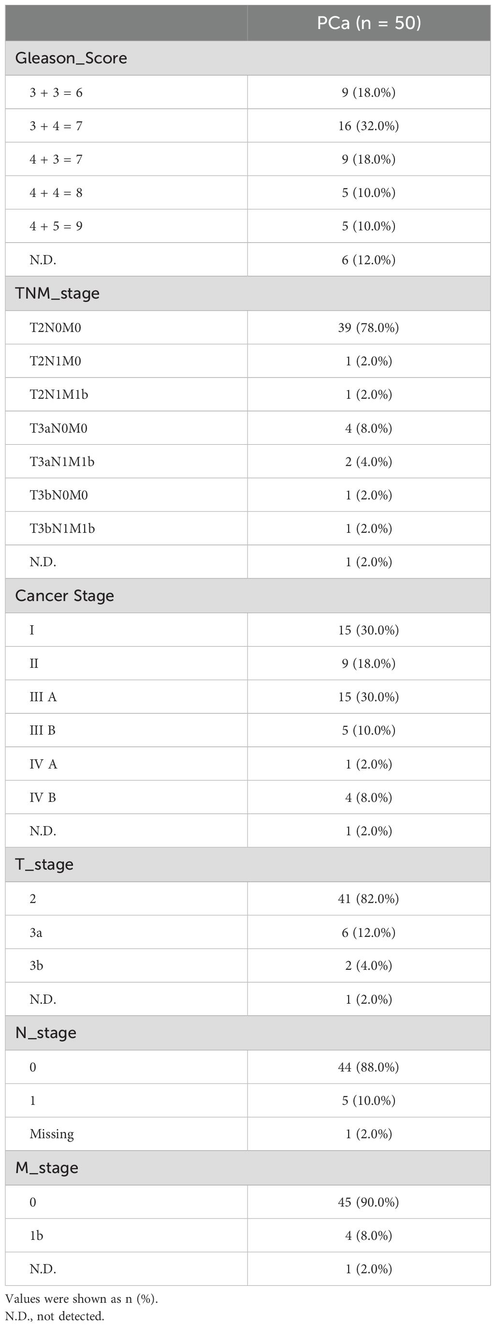Select the Missing row label
Screen dimensions: 496x1327
click(x=51, y=1134)
